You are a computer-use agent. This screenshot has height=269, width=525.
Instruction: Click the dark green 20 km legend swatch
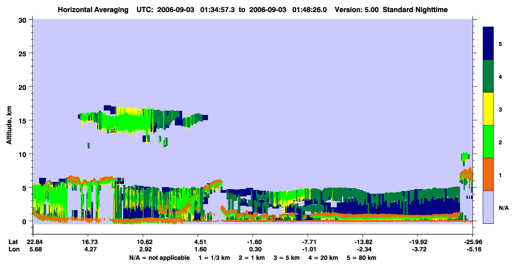(488, 76)
